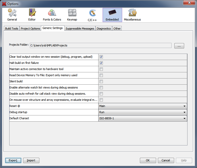Open the Keymap options category
This screenshot has width=197, height=168.
[72, 15]
